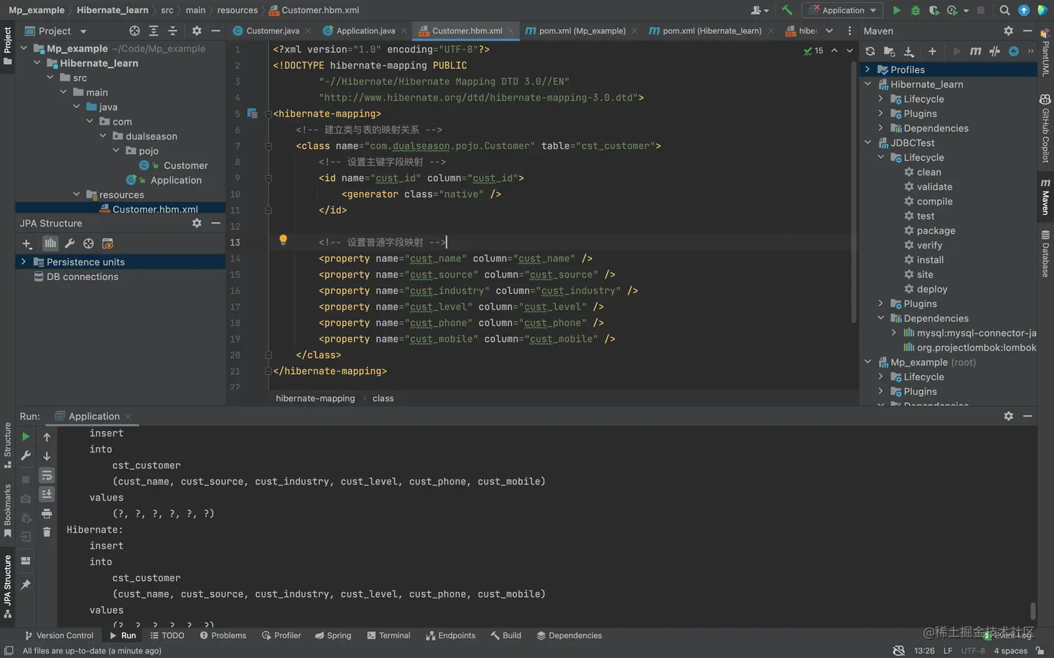Run Maven compile lifecycle goal
This screenshot has height=658, width=1054.
[934, 201]
